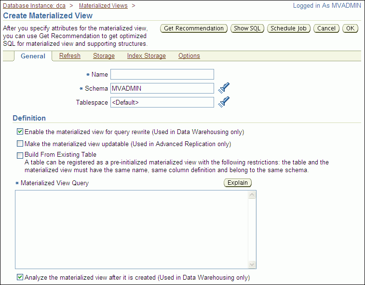Click the Schedule Job button

click(288, 28)
